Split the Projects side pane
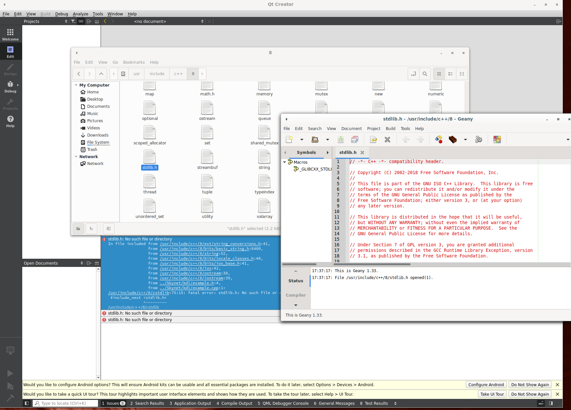The width and height of the screenshot is (571, 410). (89, 21)
